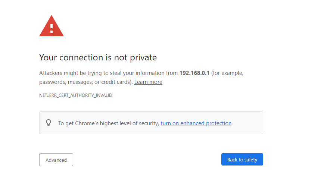Click the NET::ERR_CERT_AUTHORITY_INVALID error code
The height and width of the screenshot is (186, 315).
[75, 95]
